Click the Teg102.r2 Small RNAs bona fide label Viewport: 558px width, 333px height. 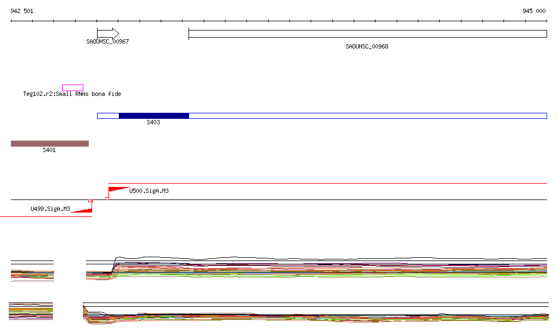[72, 94]
